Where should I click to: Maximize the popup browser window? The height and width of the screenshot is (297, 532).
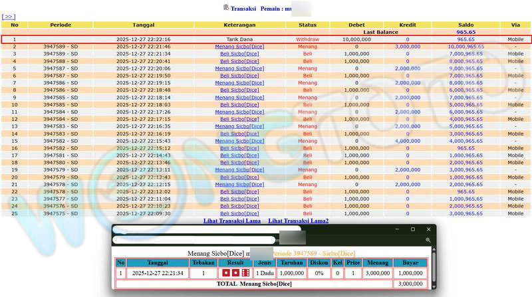point(412,229)
